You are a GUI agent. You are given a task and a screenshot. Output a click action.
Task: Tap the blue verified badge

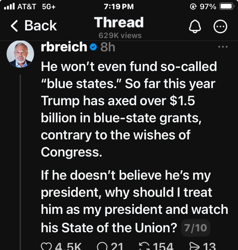(x=93, y=48)
